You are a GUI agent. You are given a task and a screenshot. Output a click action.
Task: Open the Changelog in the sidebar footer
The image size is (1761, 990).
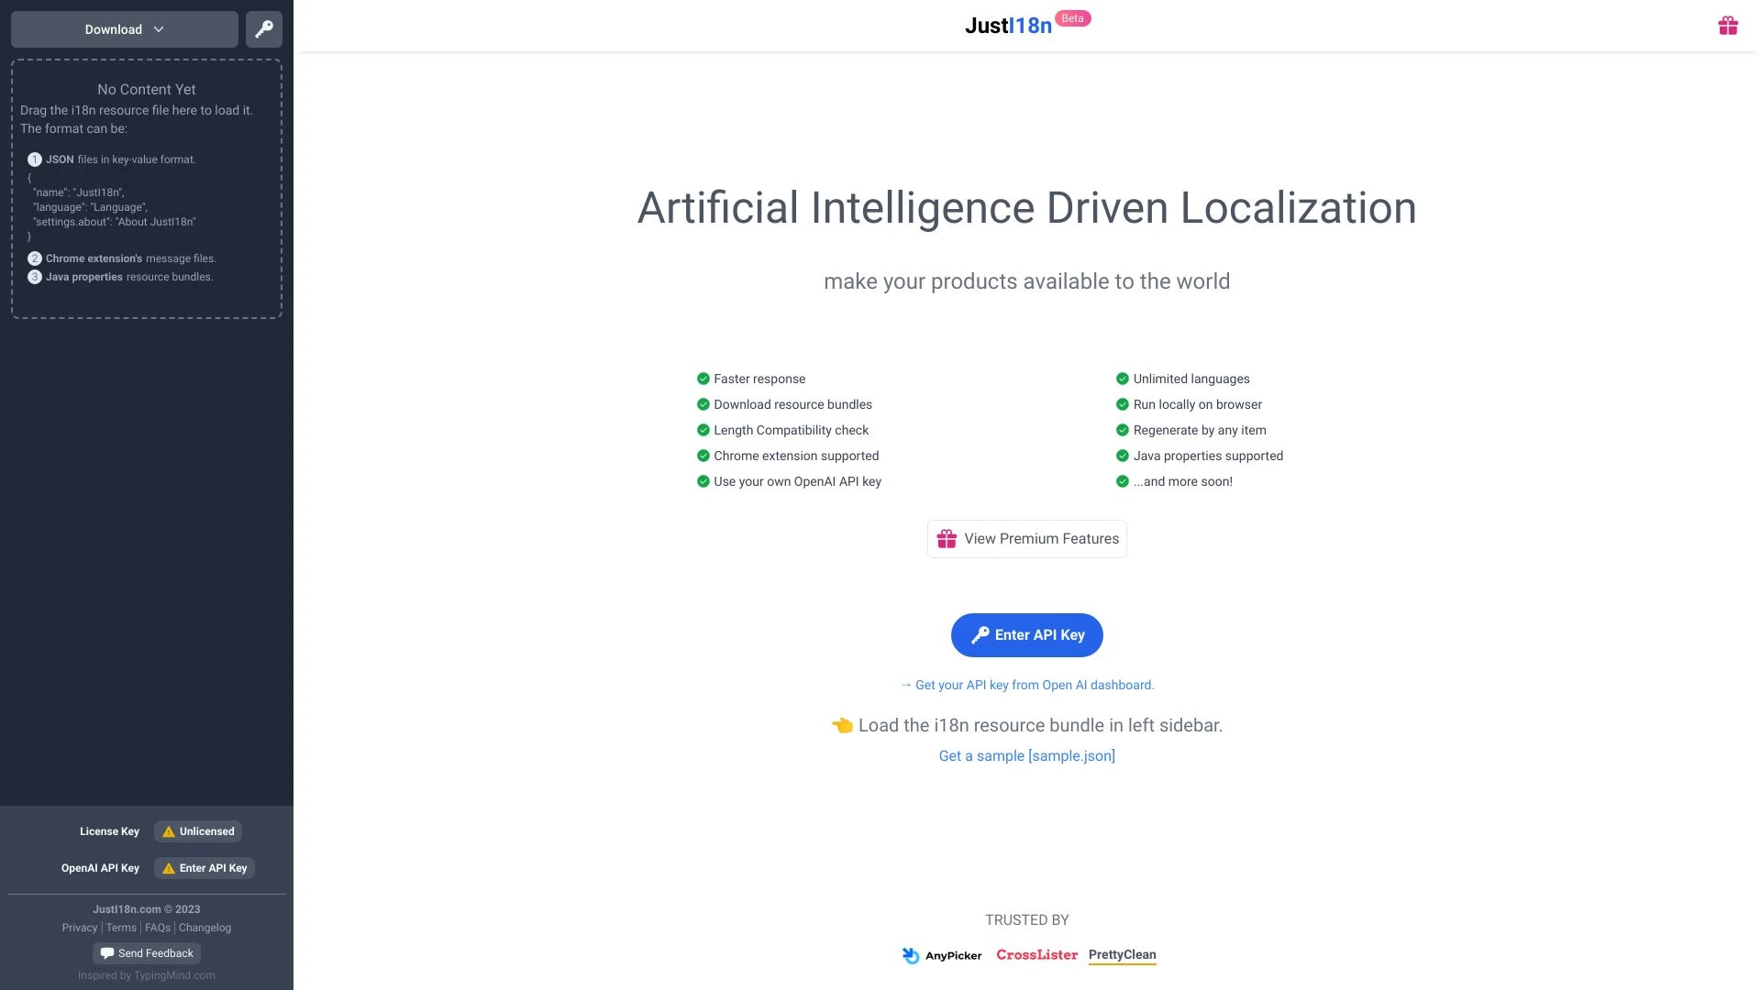[205, 928]
